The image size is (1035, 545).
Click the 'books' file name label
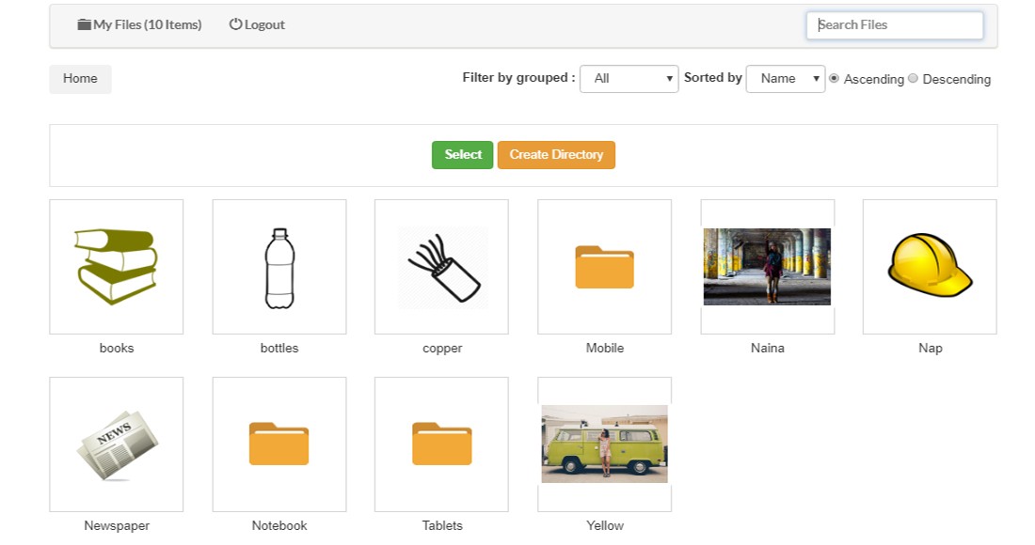[x=117, y=348]
